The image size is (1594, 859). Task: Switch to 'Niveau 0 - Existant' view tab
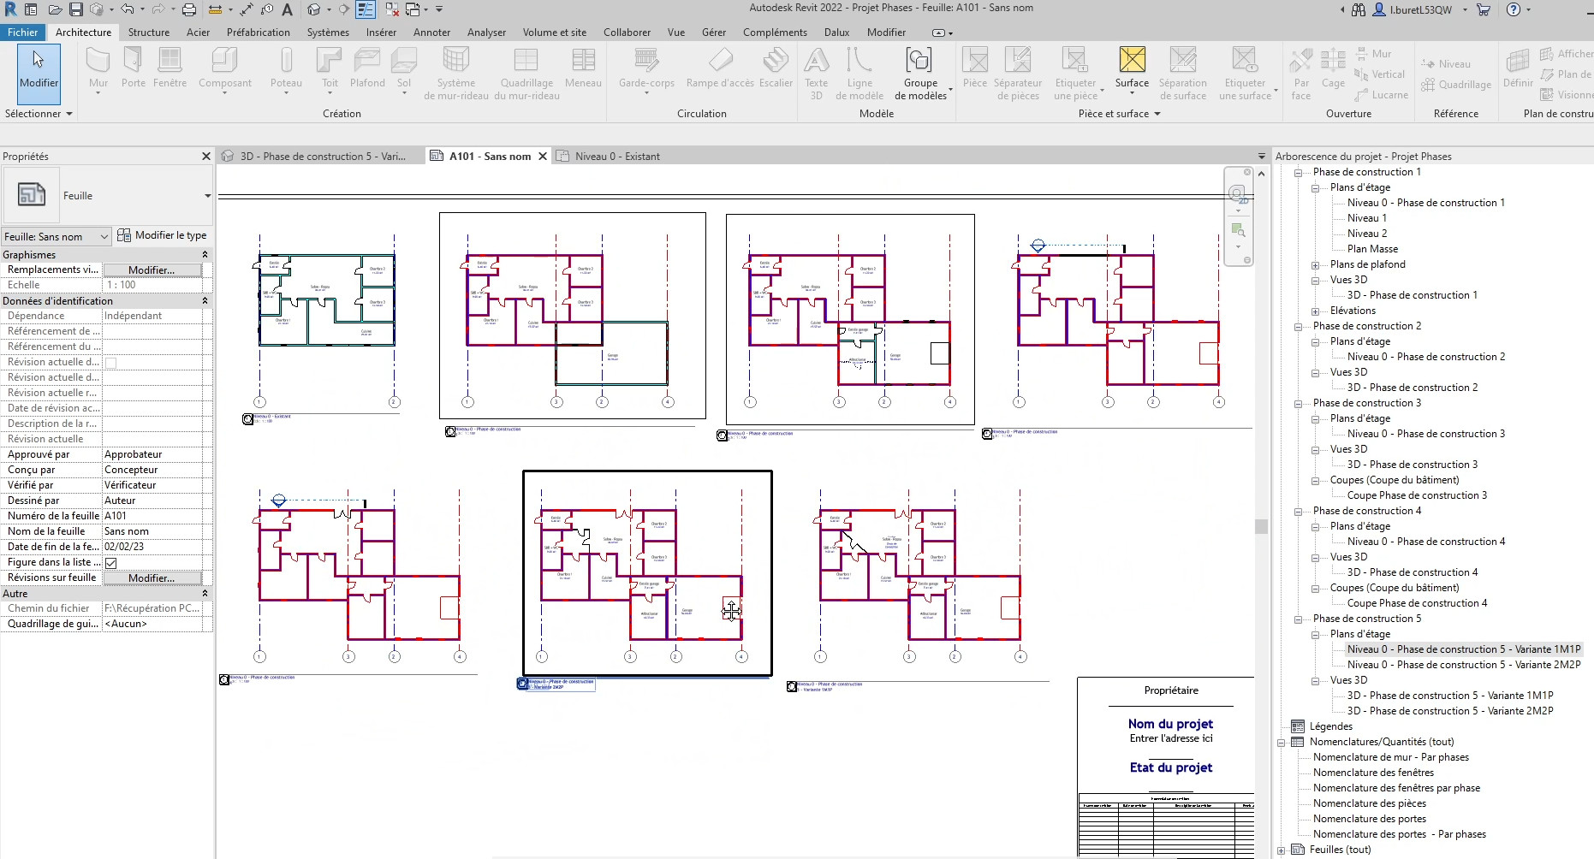pyautogui.click(x=616, y=157)
